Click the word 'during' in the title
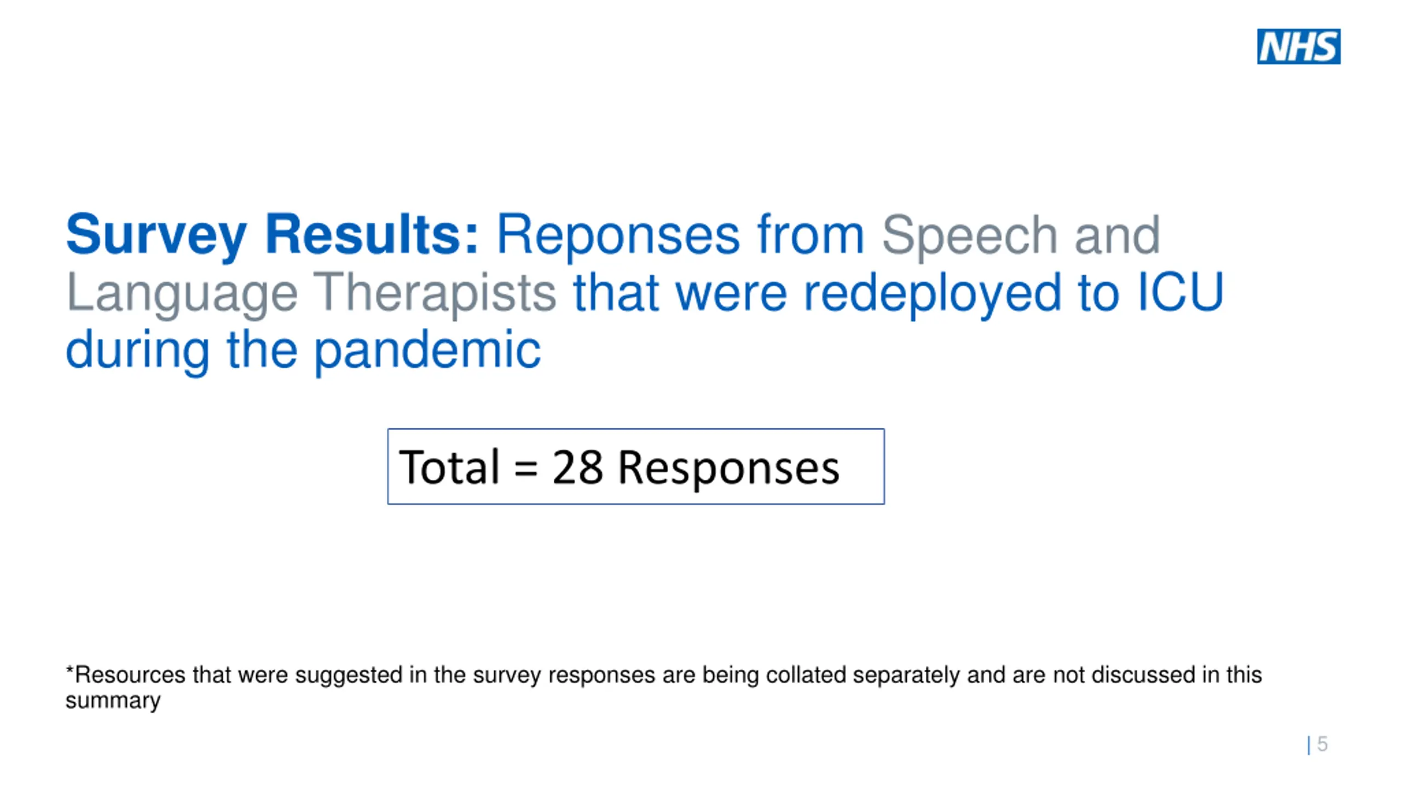Image resolution: width=1401 pixels, height=788 pixels. click(x=137, y=350)
